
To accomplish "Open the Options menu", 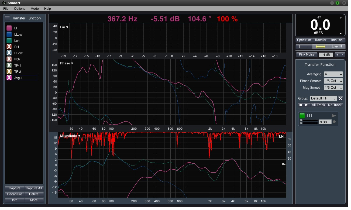I will pyautogui.click(x=19, y=9).
